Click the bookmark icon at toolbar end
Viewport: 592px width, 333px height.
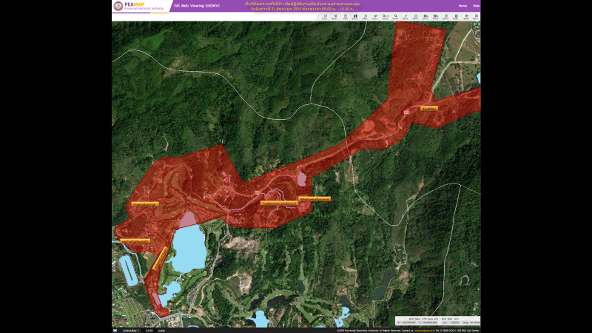click(x=476, y=16)
